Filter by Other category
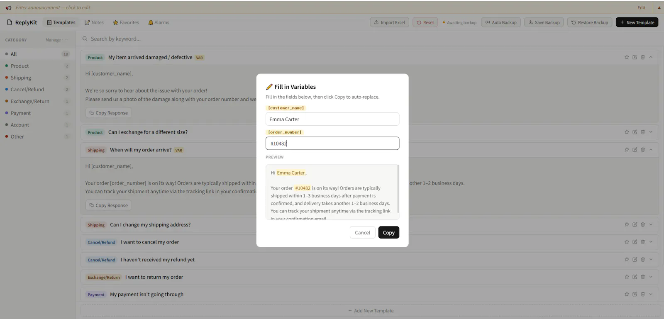The image size is (664, 319). click(x=37, y=136)
